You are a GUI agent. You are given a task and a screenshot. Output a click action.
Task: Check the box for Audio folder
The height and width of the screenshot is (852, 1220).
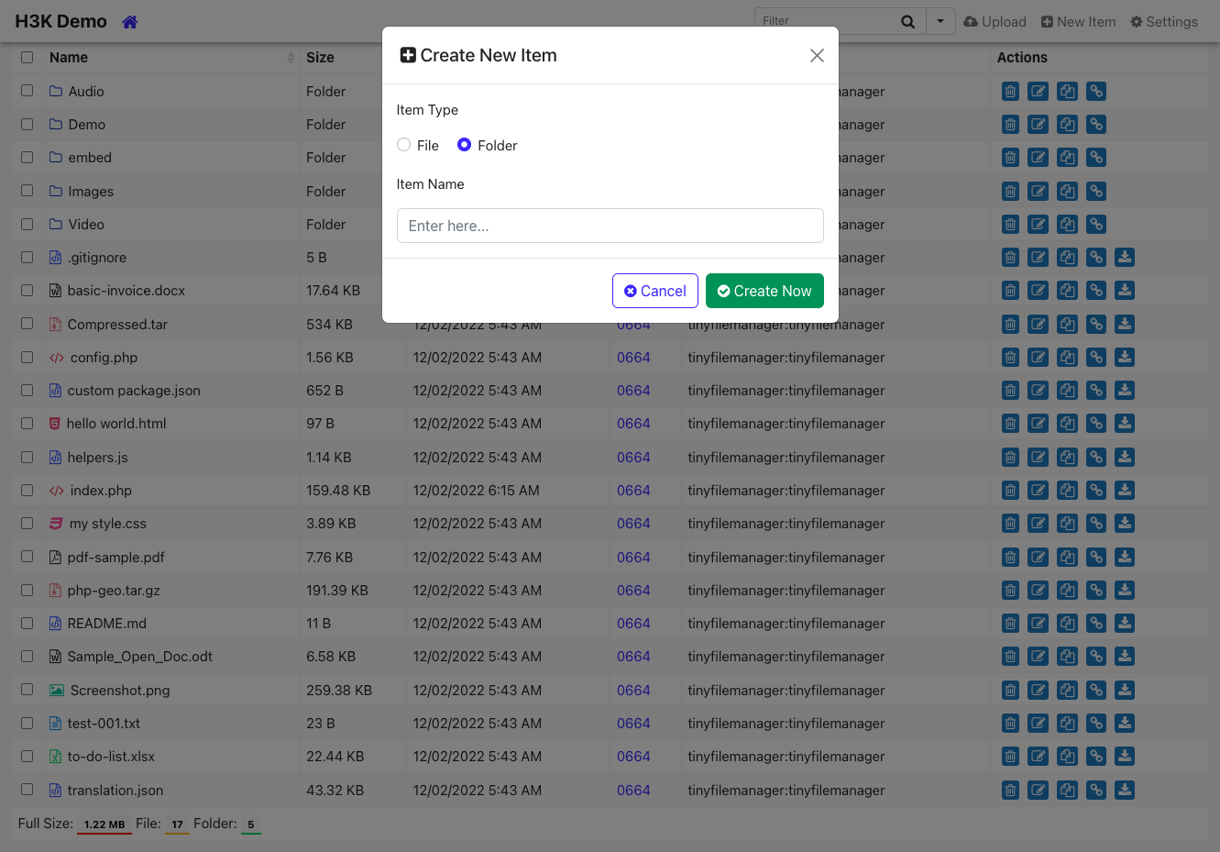[27, 91]
